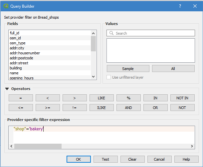Select the building field in list
The height and width of the screenshot is (167, 203).
click(x=16, y=68)
